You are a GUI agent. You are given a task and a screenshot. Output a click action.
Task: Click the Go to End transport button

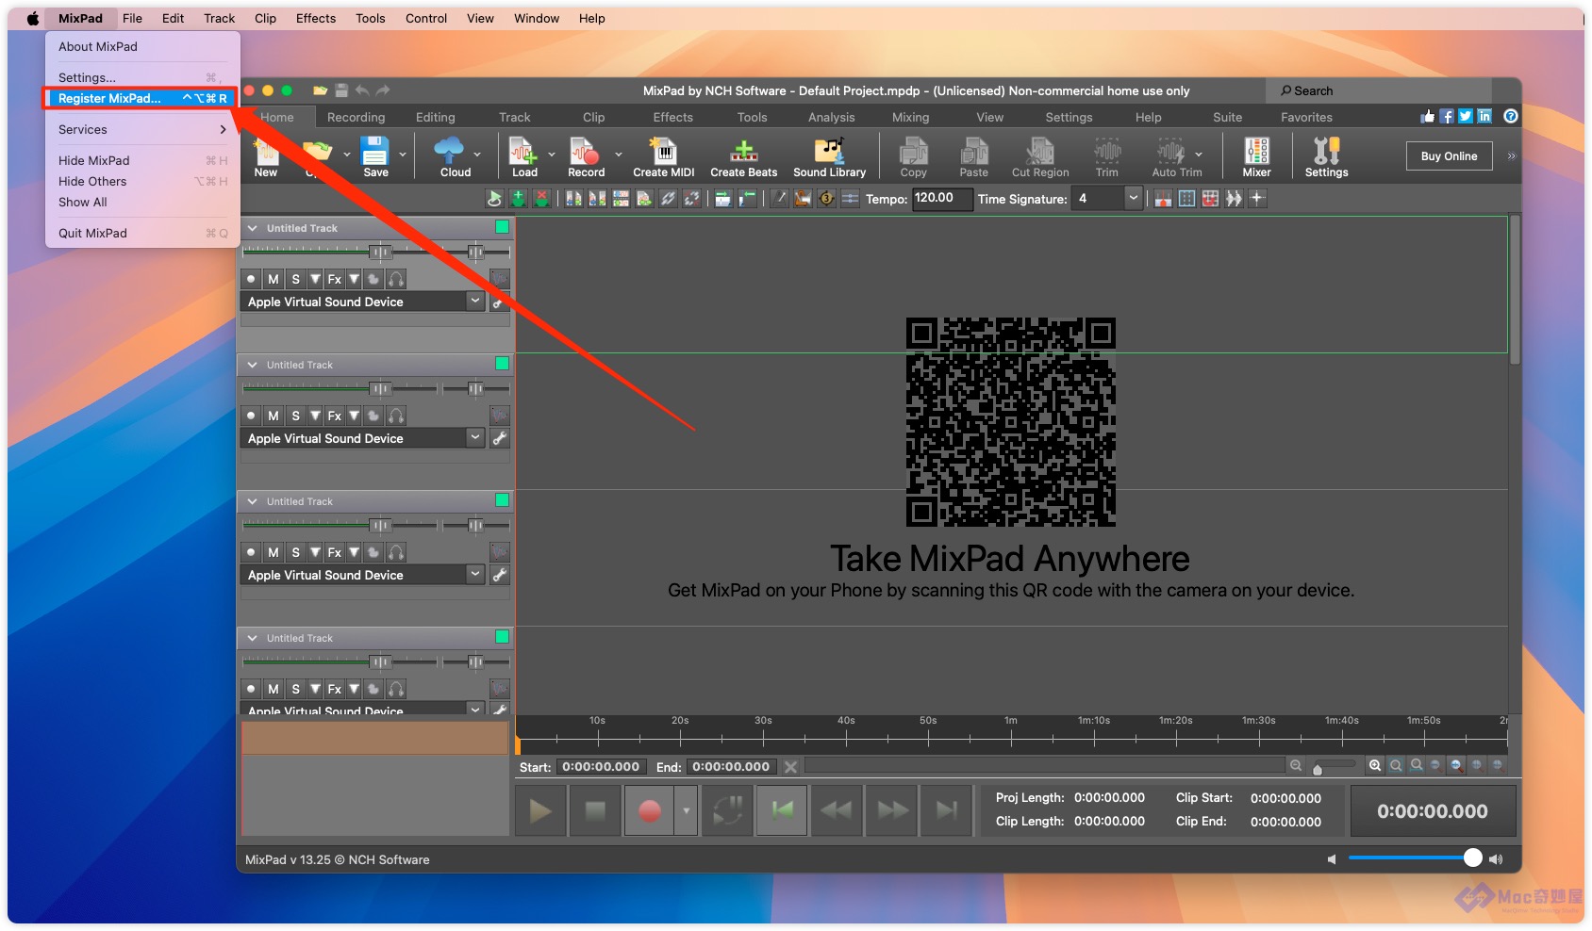(947, 810)
